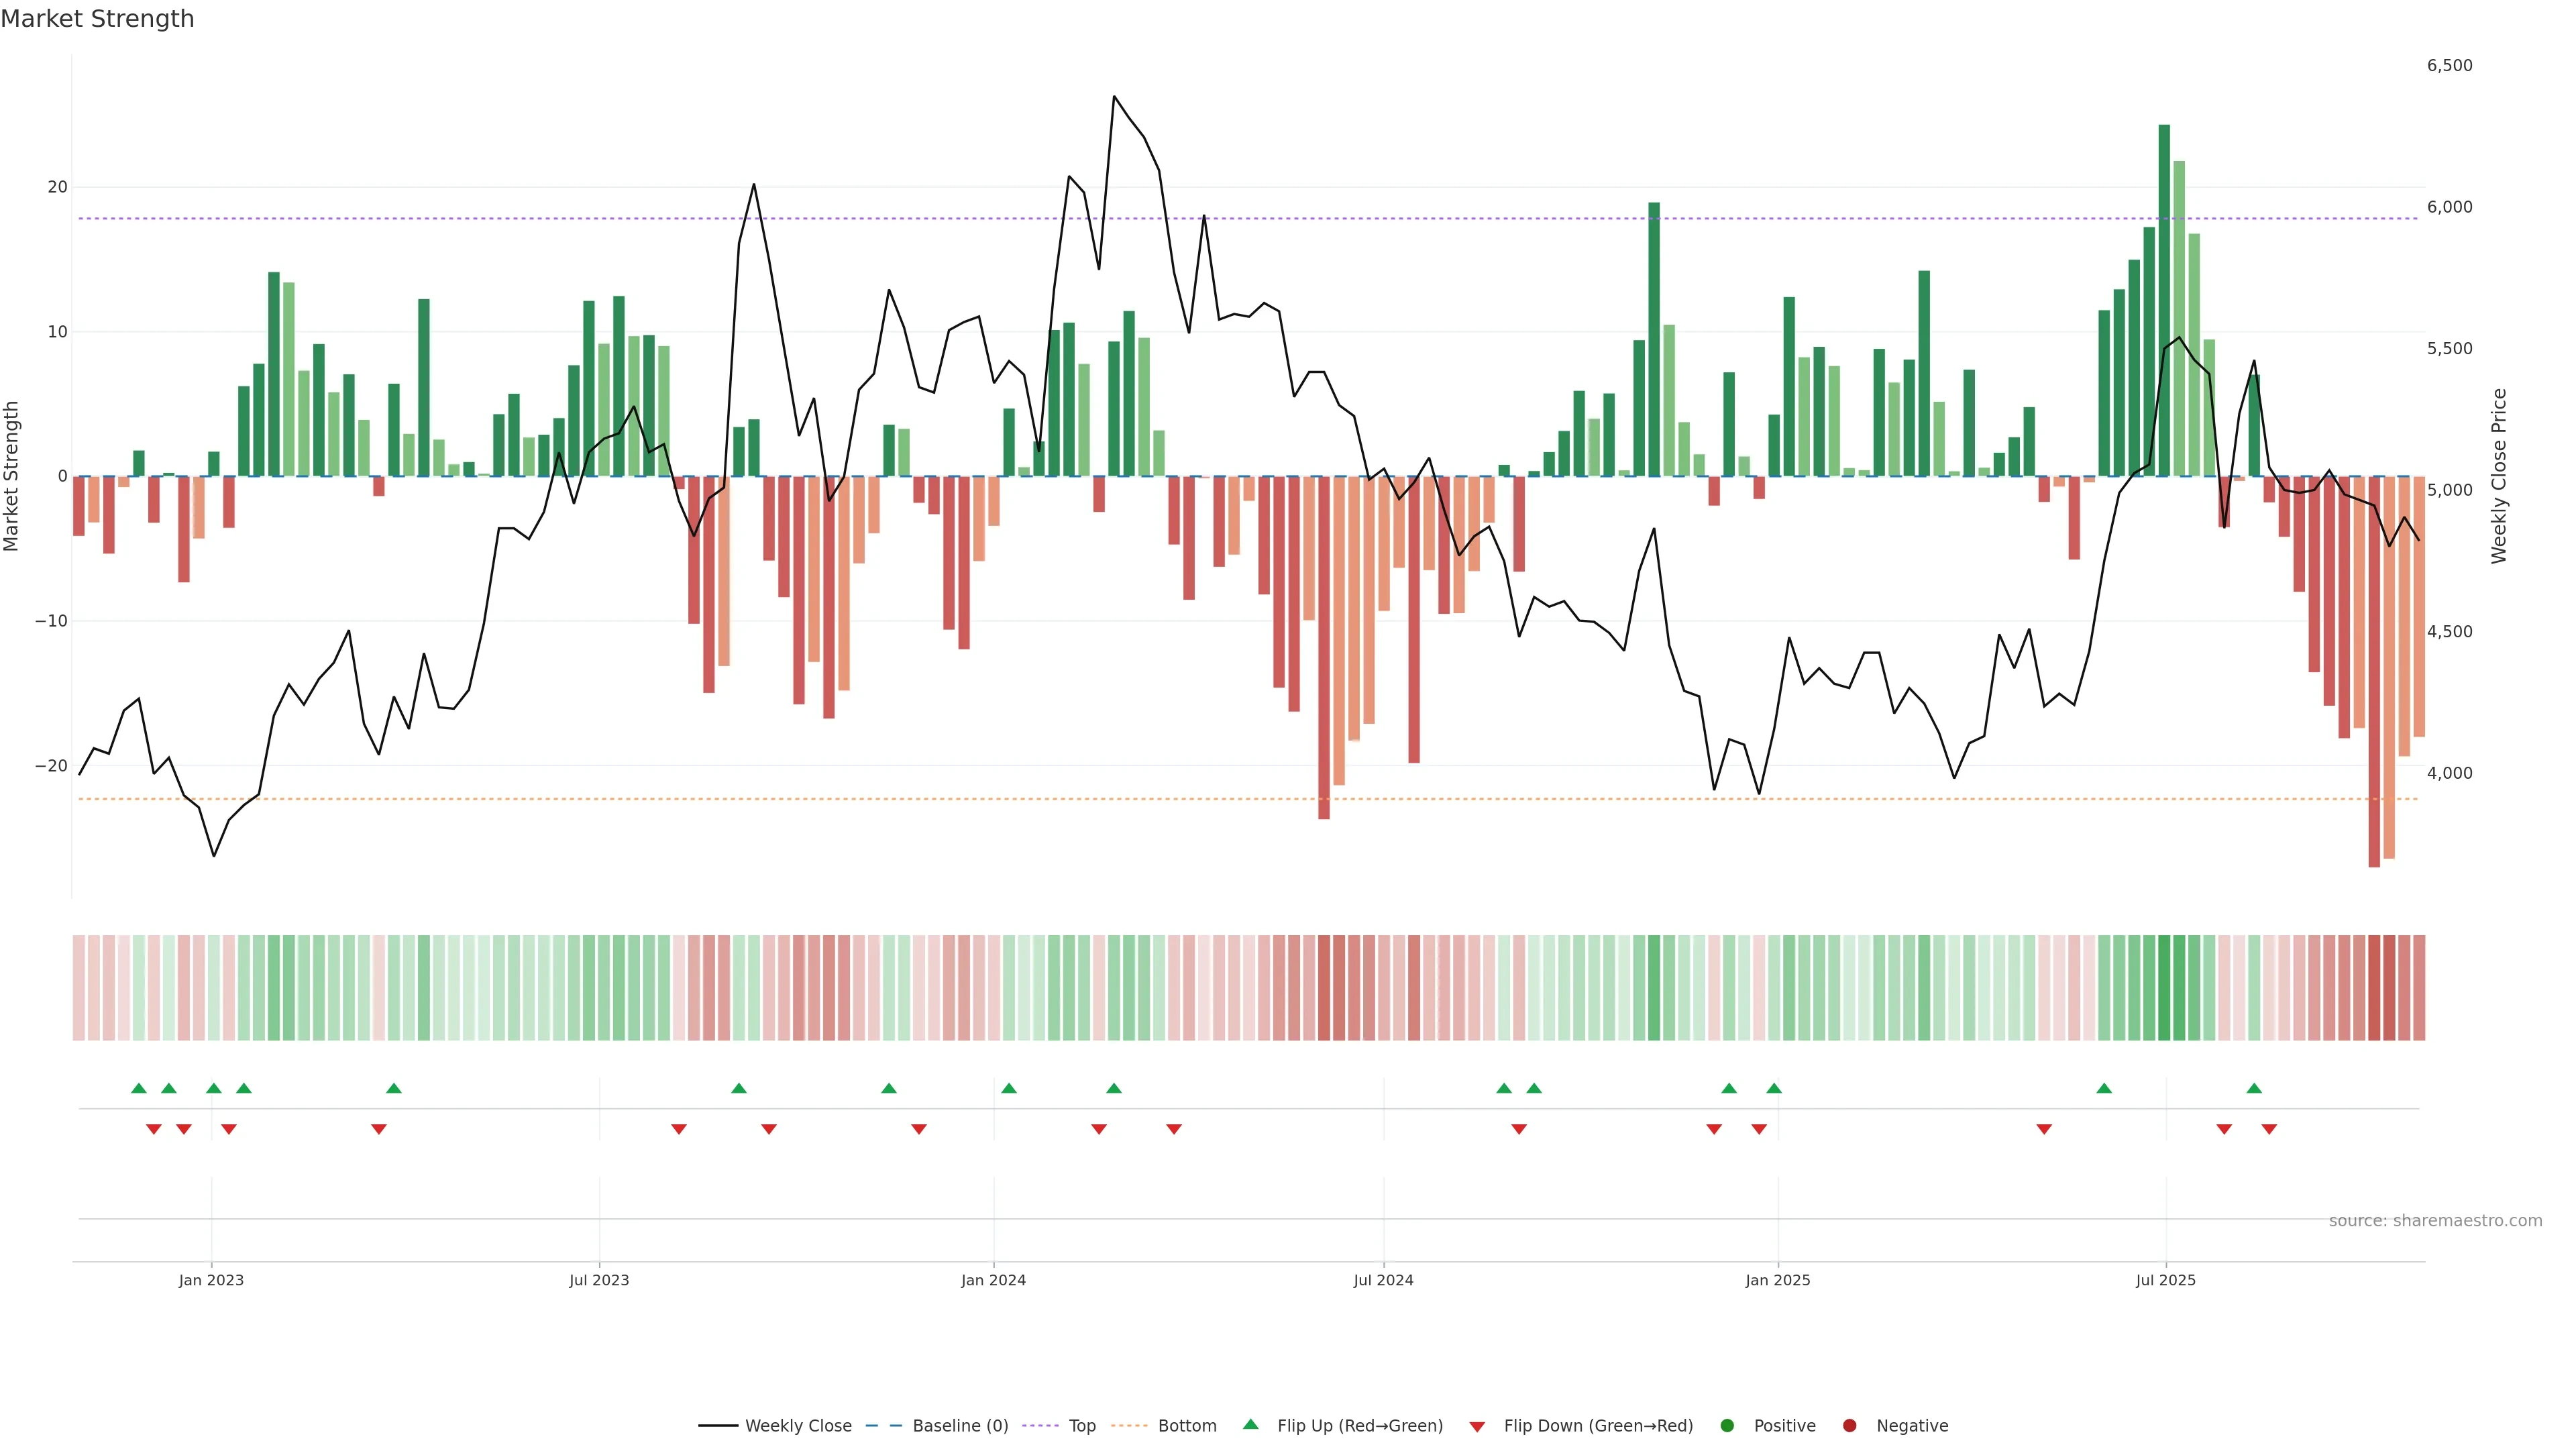This screenshot has width=2576, height=1449.
Task: Select the rightmost green flip-up triangle marker
Action: coord(2254,1088)
